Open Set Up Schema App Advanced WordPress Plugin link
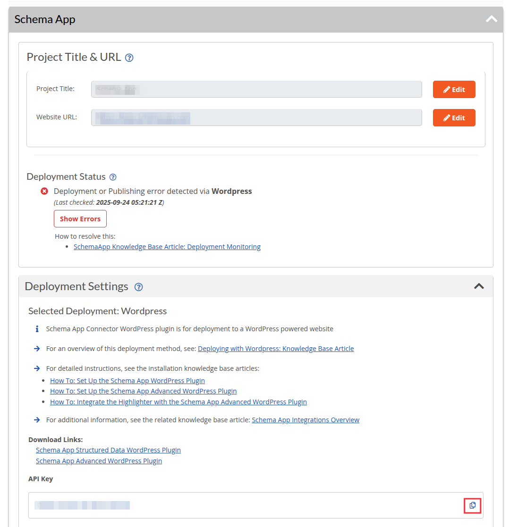This screenshot has height=527, width=509. 144,391
